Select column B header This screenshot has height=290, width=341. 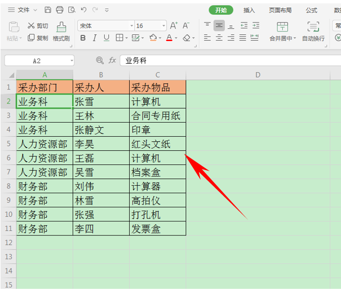pyautogui.click(x=101, y=75)
